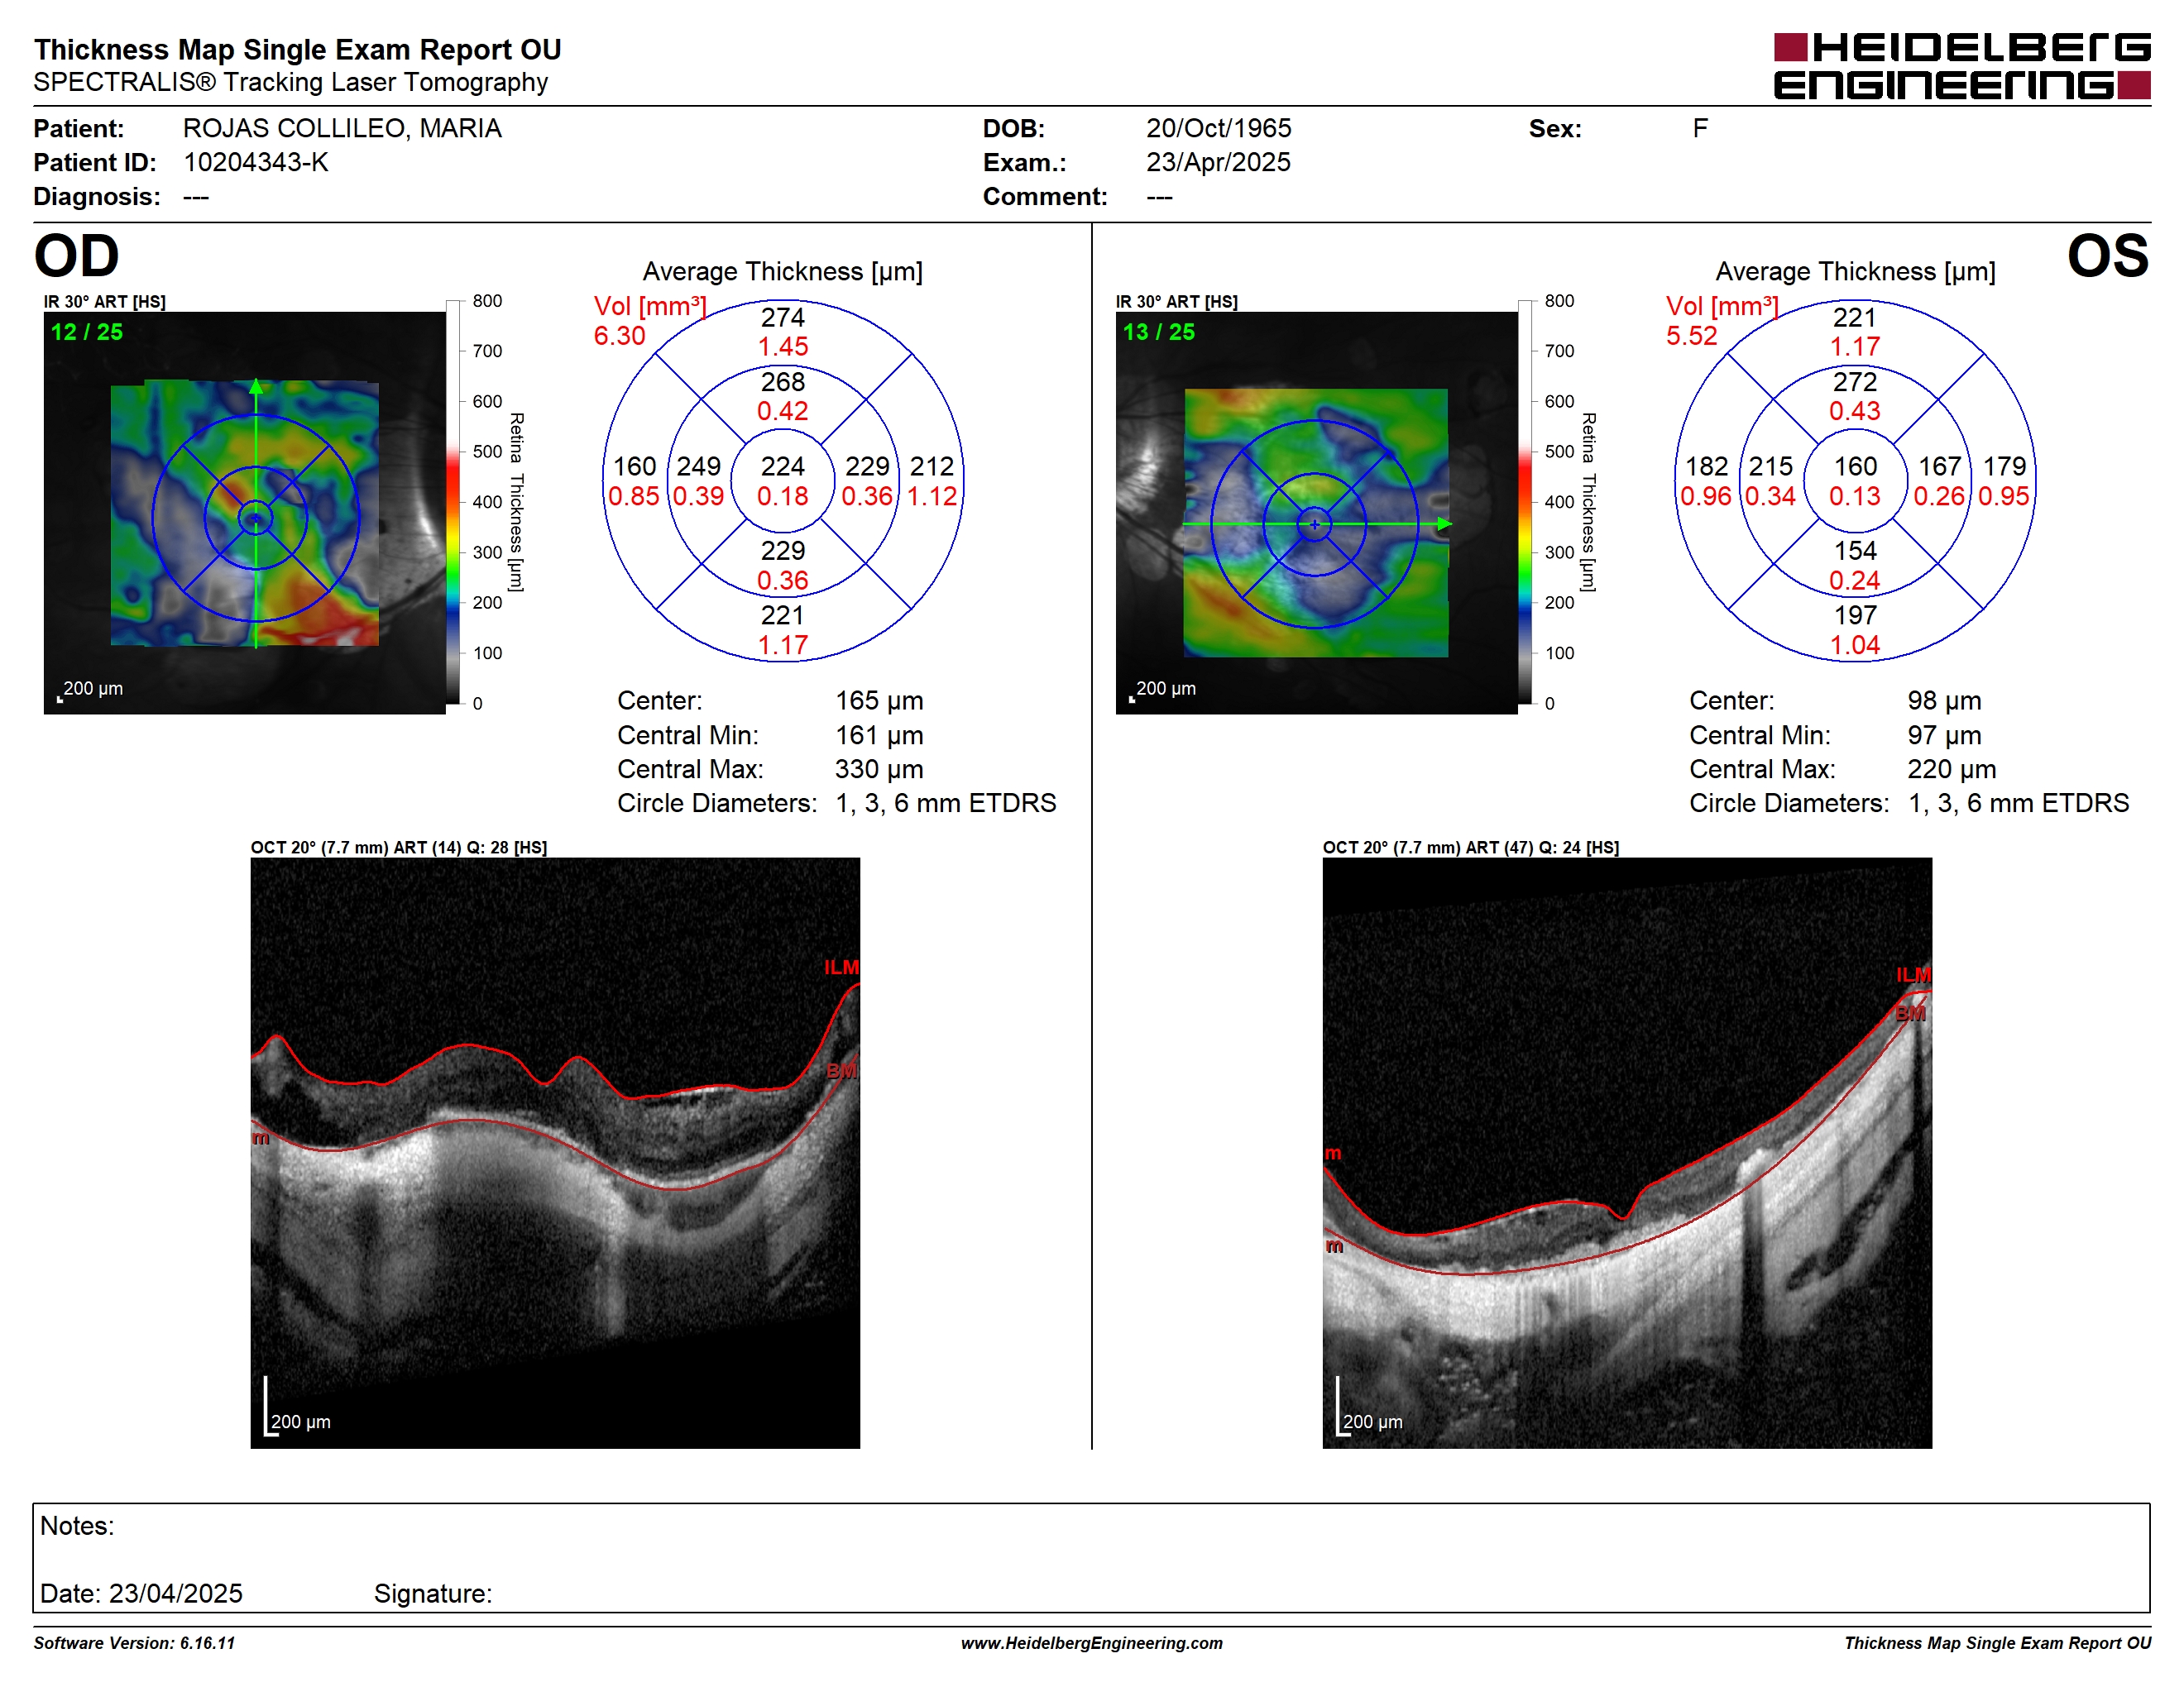This screenshot has width=2184, height=1687.
Task: Click the OD Central Max 330 µm value
Action: point(879,770)
